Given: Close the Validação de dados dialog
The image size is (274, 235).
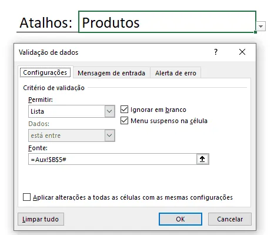Looking at the screenshot, I should (x=242, y=52).
